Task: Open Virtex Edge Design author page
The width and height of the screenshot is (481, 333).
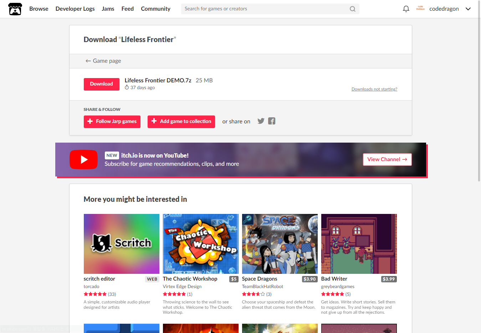Action: tap(182, 287)
